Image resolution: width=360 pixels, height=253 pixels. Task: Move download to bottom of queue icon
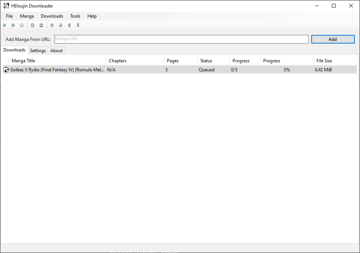78,25
